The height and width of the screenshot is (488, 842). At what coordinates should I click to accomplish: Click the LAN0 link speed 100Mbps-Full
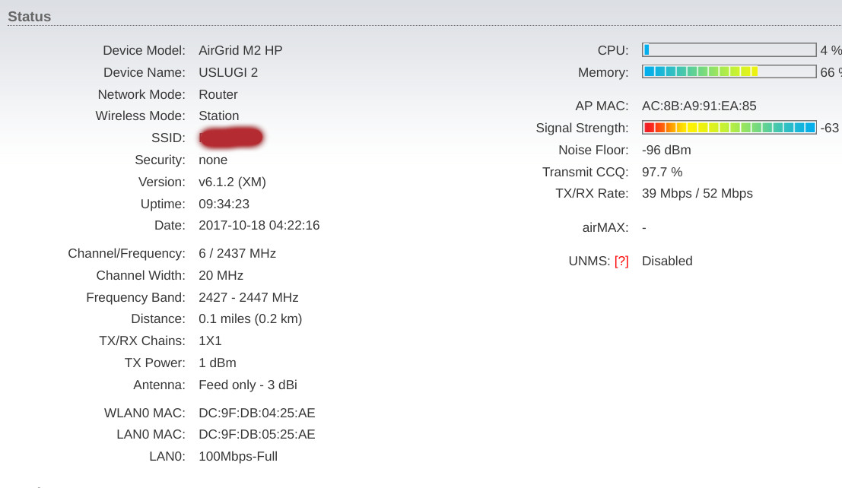(x=238, y=456)
